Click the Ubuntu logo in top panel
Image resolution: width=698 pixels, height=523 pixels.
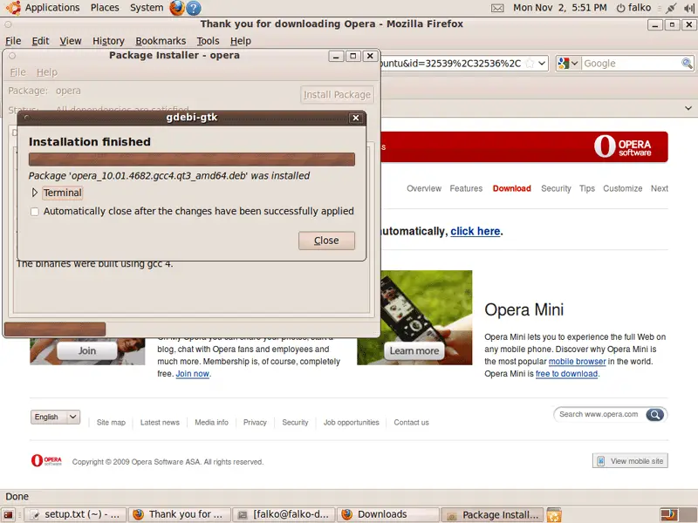13,8
